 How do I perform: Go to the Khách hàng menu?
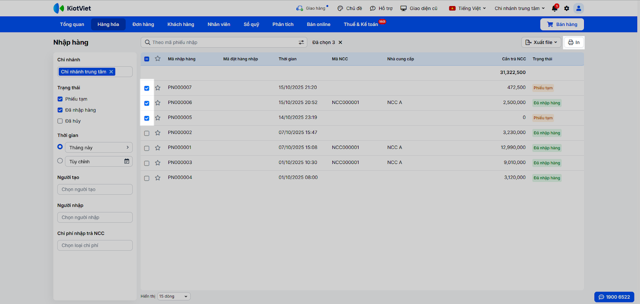[x=181, y=24]
